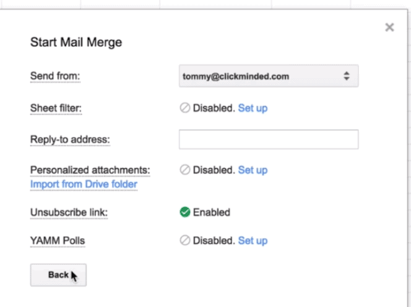Image resolution: width=411 pixels, height=307 pixels.
Task: Click the Unsubscribe link label
Action: pos(69,212)
